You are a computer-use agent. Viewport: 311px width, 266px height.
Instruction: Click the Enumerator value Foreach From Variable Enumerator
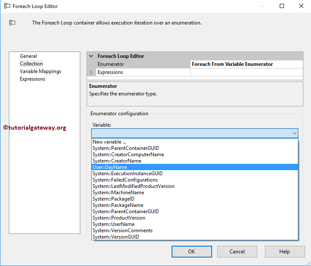[x=246, y=64]
